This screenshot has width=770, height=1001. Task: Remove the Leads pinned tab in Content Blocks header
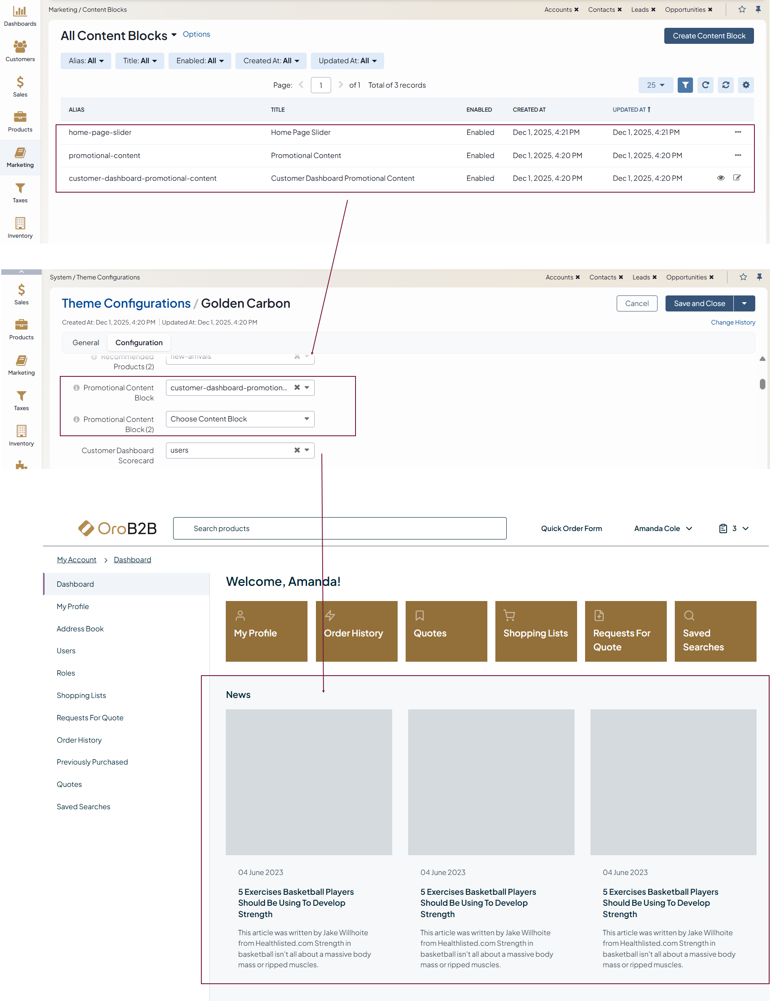(x=653, y=10)
